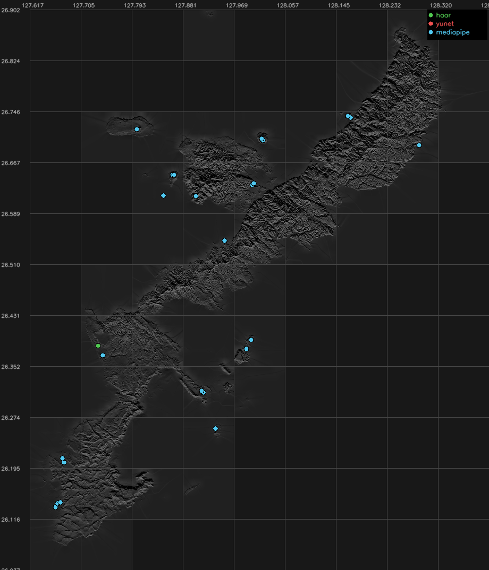489x570 pixels.
Task: Click the red yunet legend marker
Action: tap(431, 24)
